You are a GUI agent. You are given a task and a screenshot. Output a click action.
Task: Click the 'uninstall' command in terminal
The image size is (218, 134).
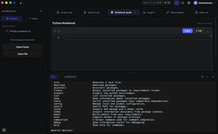(60, 88)
